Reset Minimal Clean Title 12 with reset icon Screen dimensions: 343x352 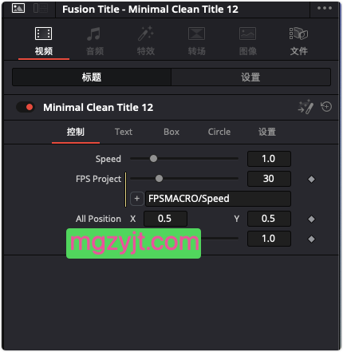coord(326,107)
